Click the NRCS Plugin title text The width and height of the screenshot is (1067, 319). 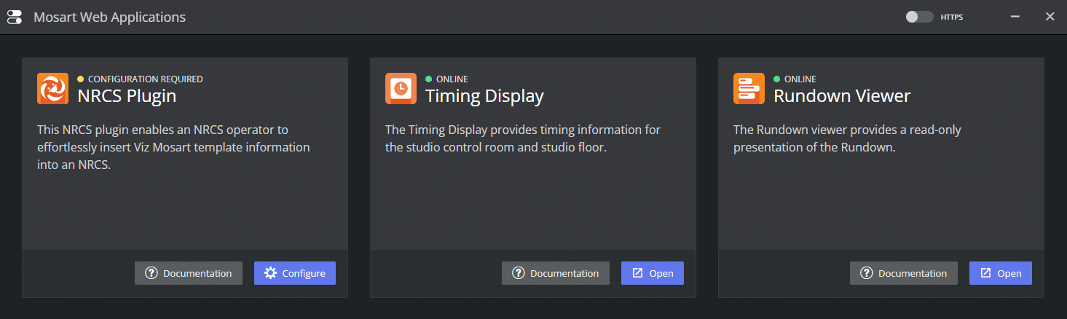pyautogui.click(x=127, y=96)
